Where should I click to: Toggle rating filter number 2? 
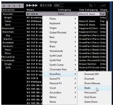pyautogui.click(x=4, y=6)
